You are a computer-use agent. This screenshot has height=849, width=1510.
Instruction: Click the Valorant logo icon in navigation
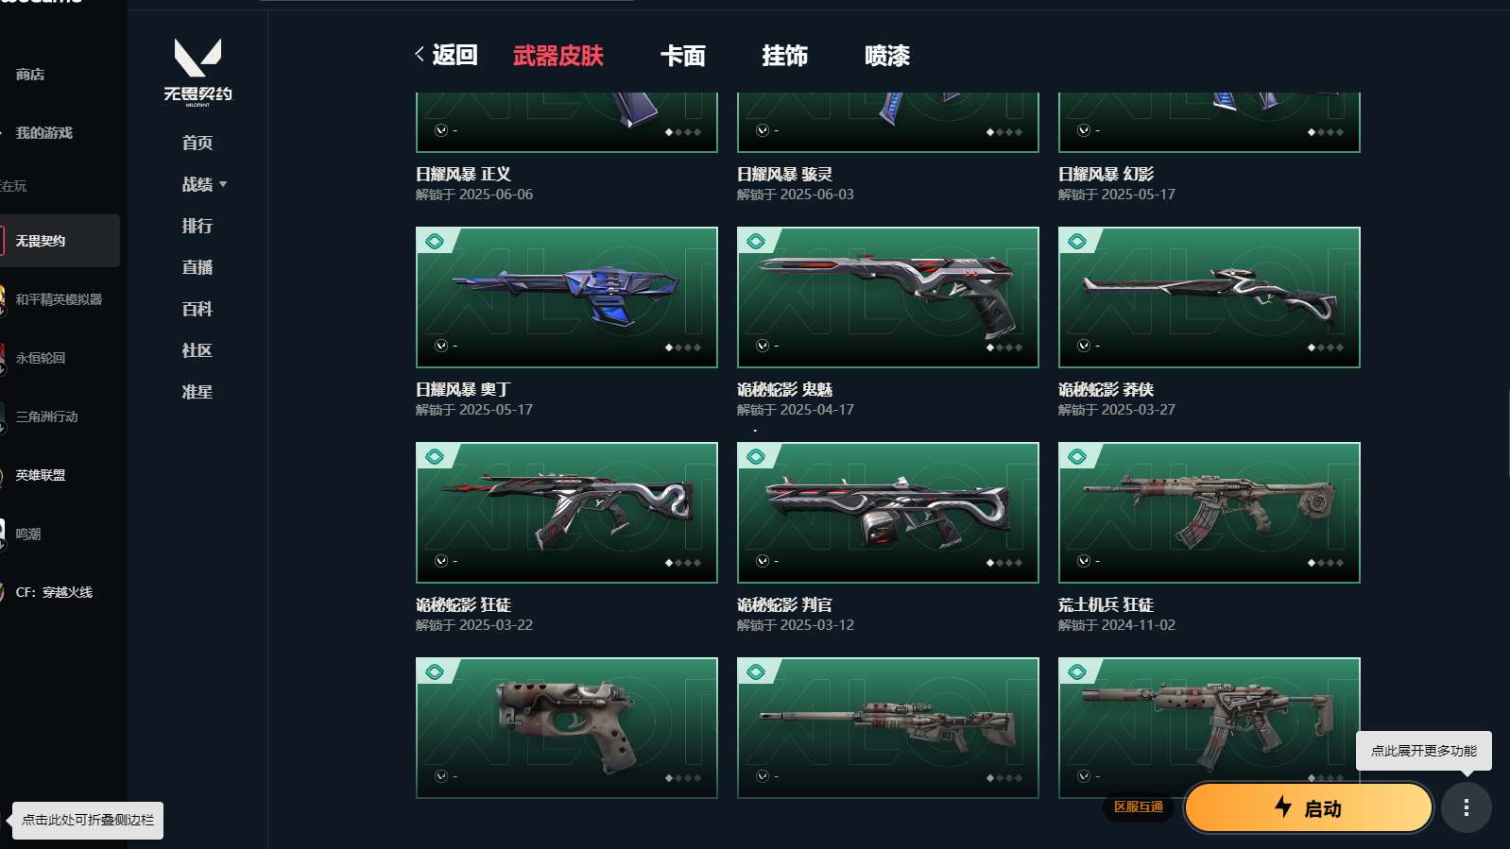(197, 58)
